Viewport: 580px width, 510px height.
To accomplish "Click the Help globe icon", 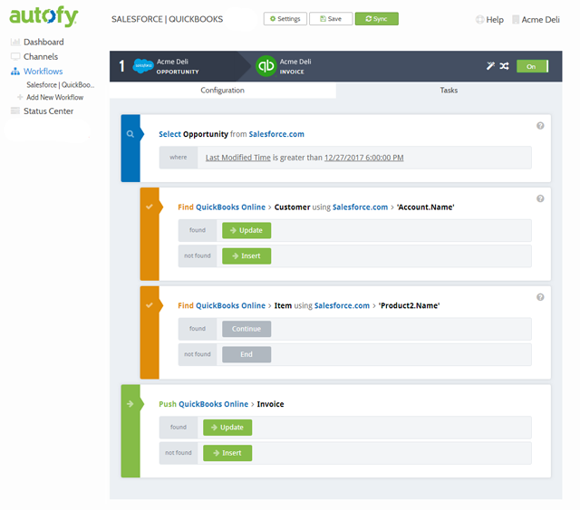I will coord(479,19).
